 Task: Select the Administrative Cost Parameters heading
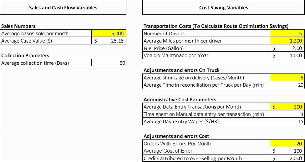pyautogui.click(x=180, y=99)
